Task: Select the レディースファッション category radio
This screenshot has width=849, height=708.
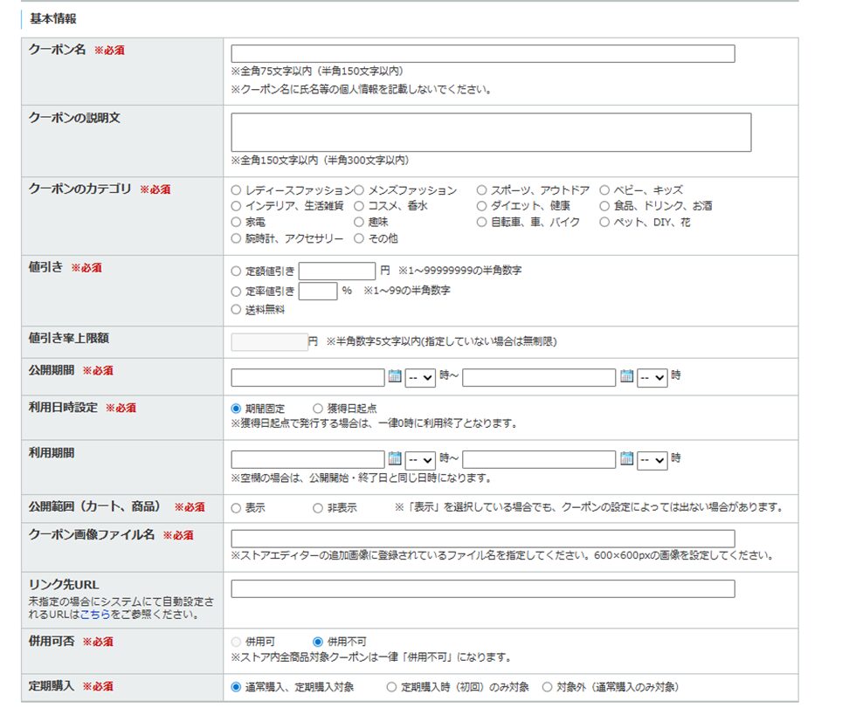Action: (x=234, y=189)
